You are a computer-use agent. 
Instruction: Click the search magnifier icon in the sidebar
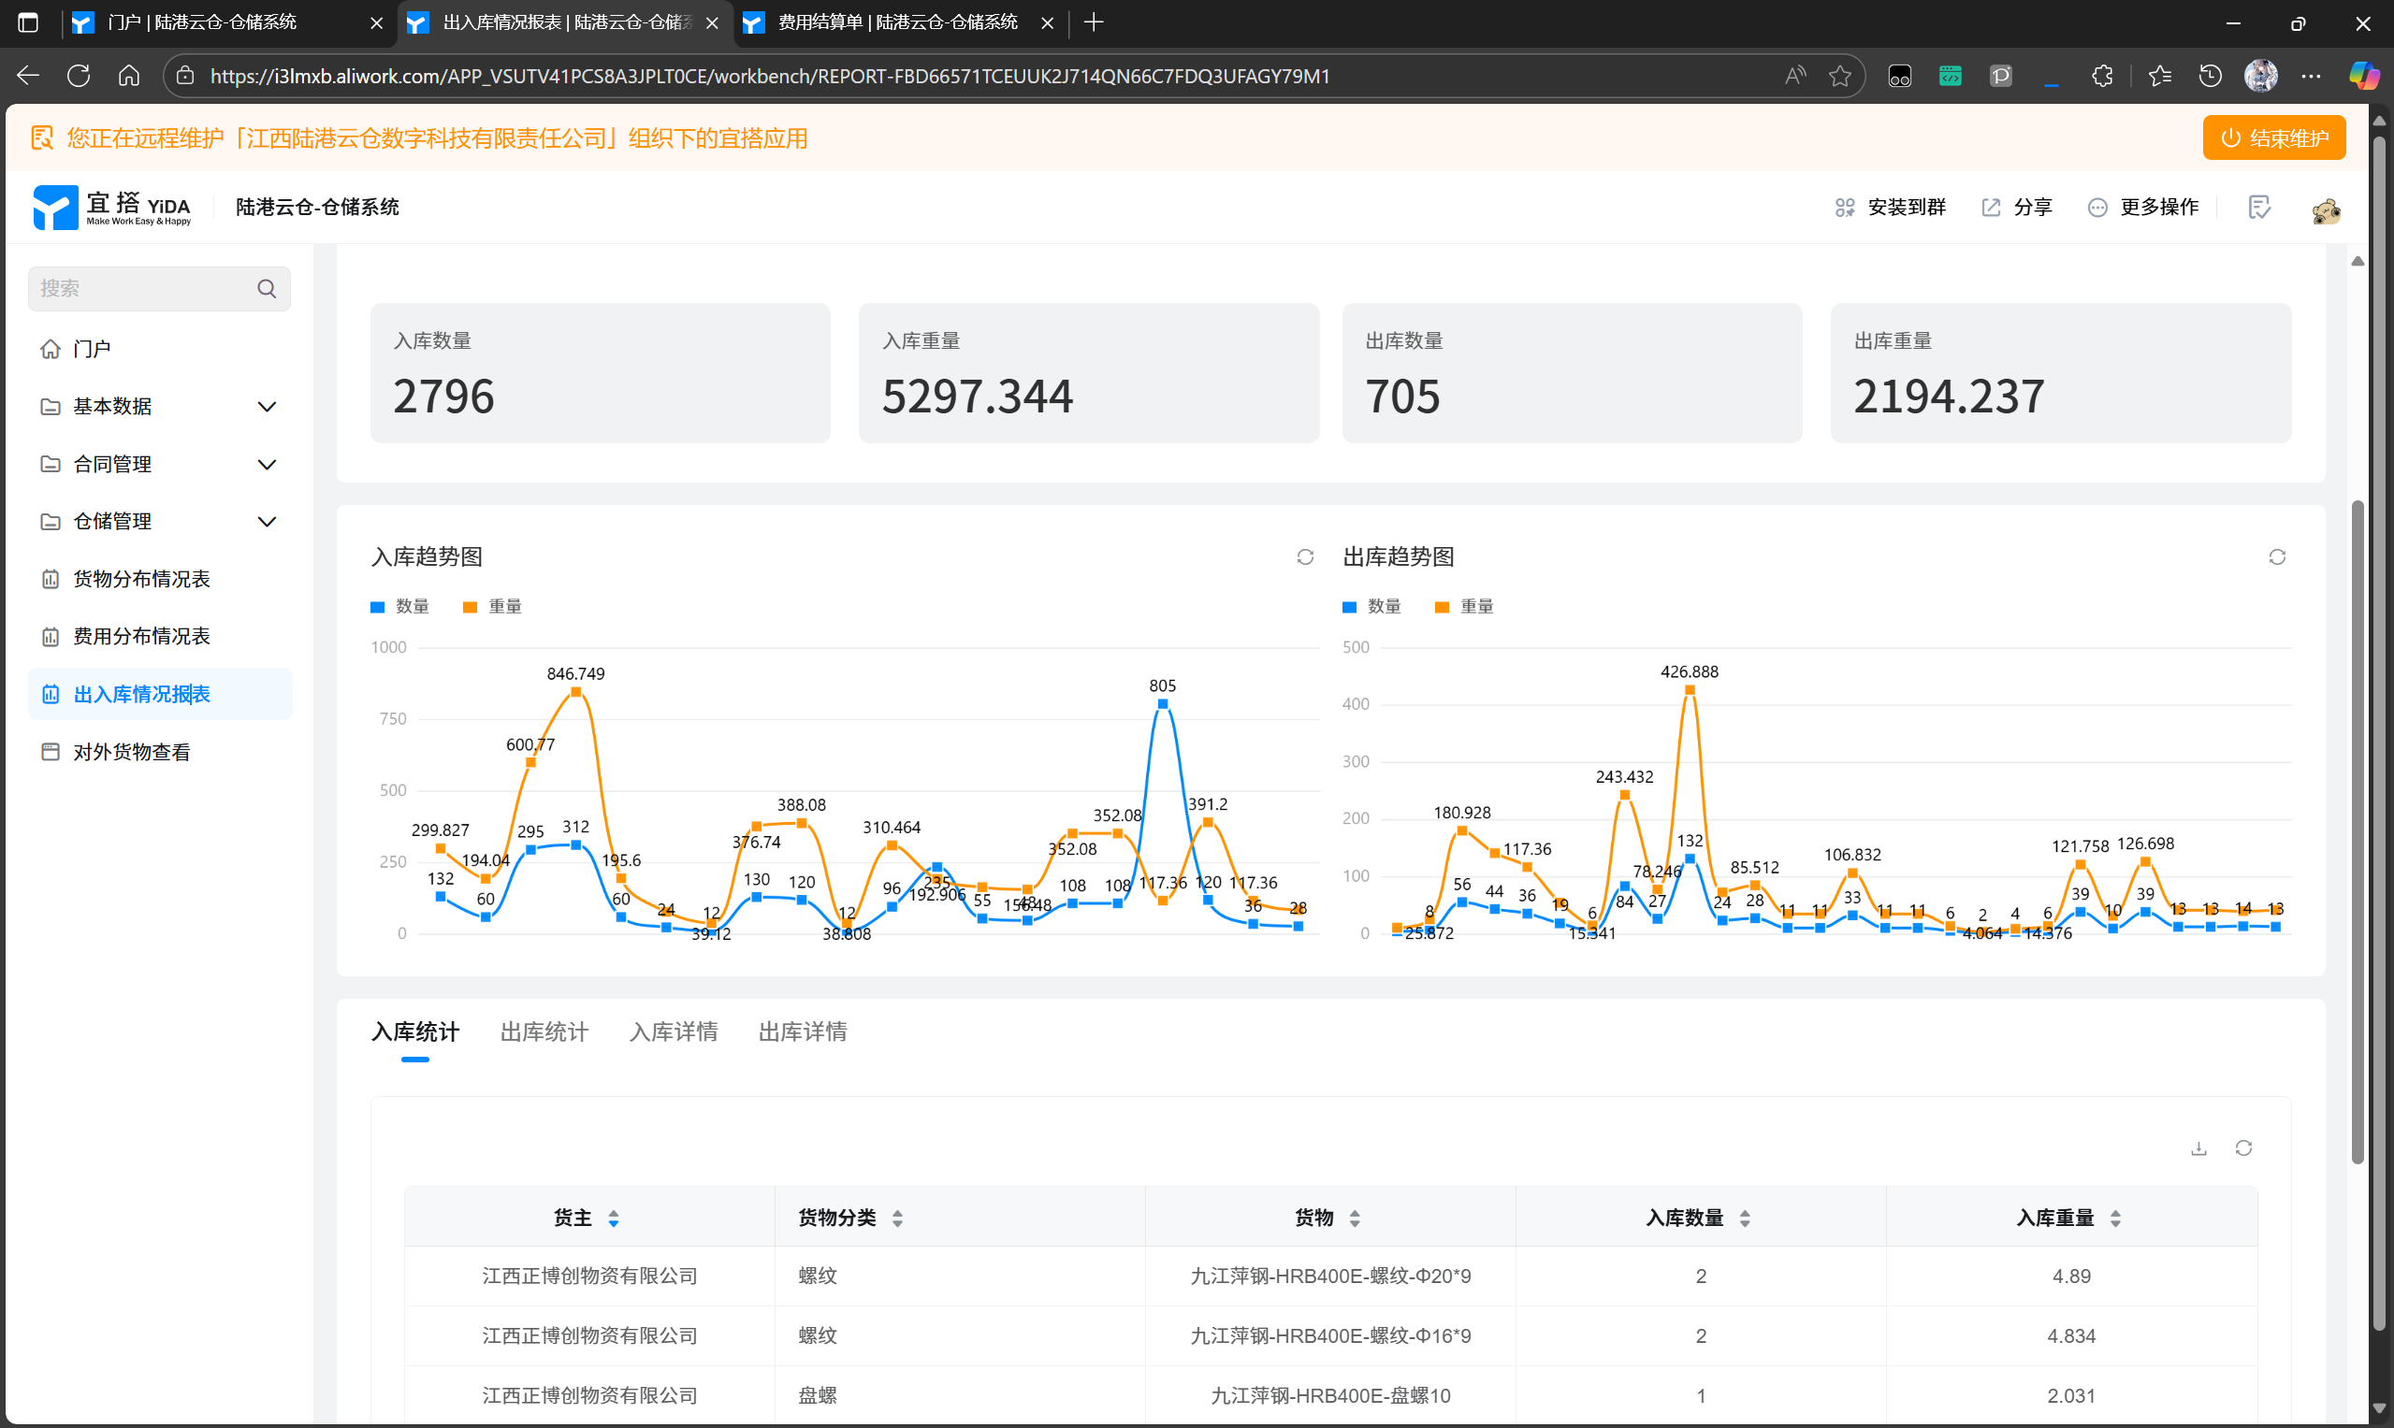pyautogui.click(x=267, y=289)
